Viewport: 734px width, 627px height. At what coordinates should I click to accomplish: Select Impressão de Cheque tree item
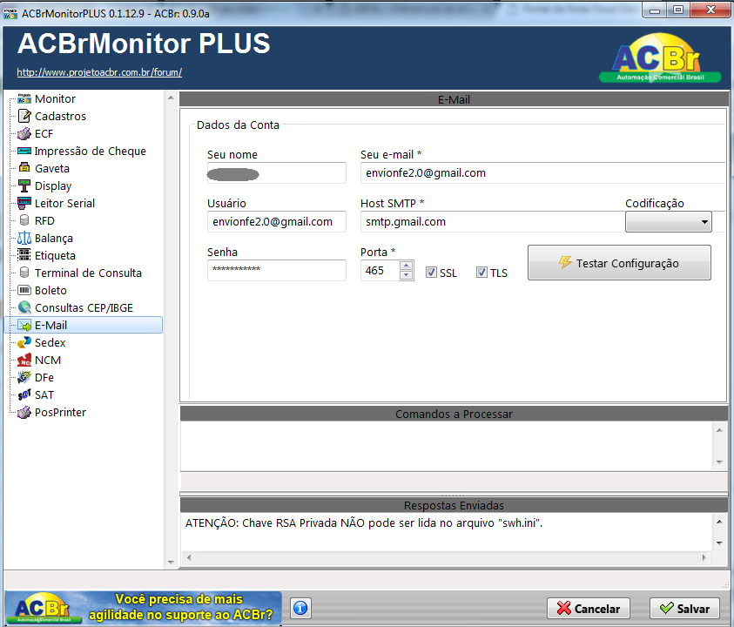(90, 152)
